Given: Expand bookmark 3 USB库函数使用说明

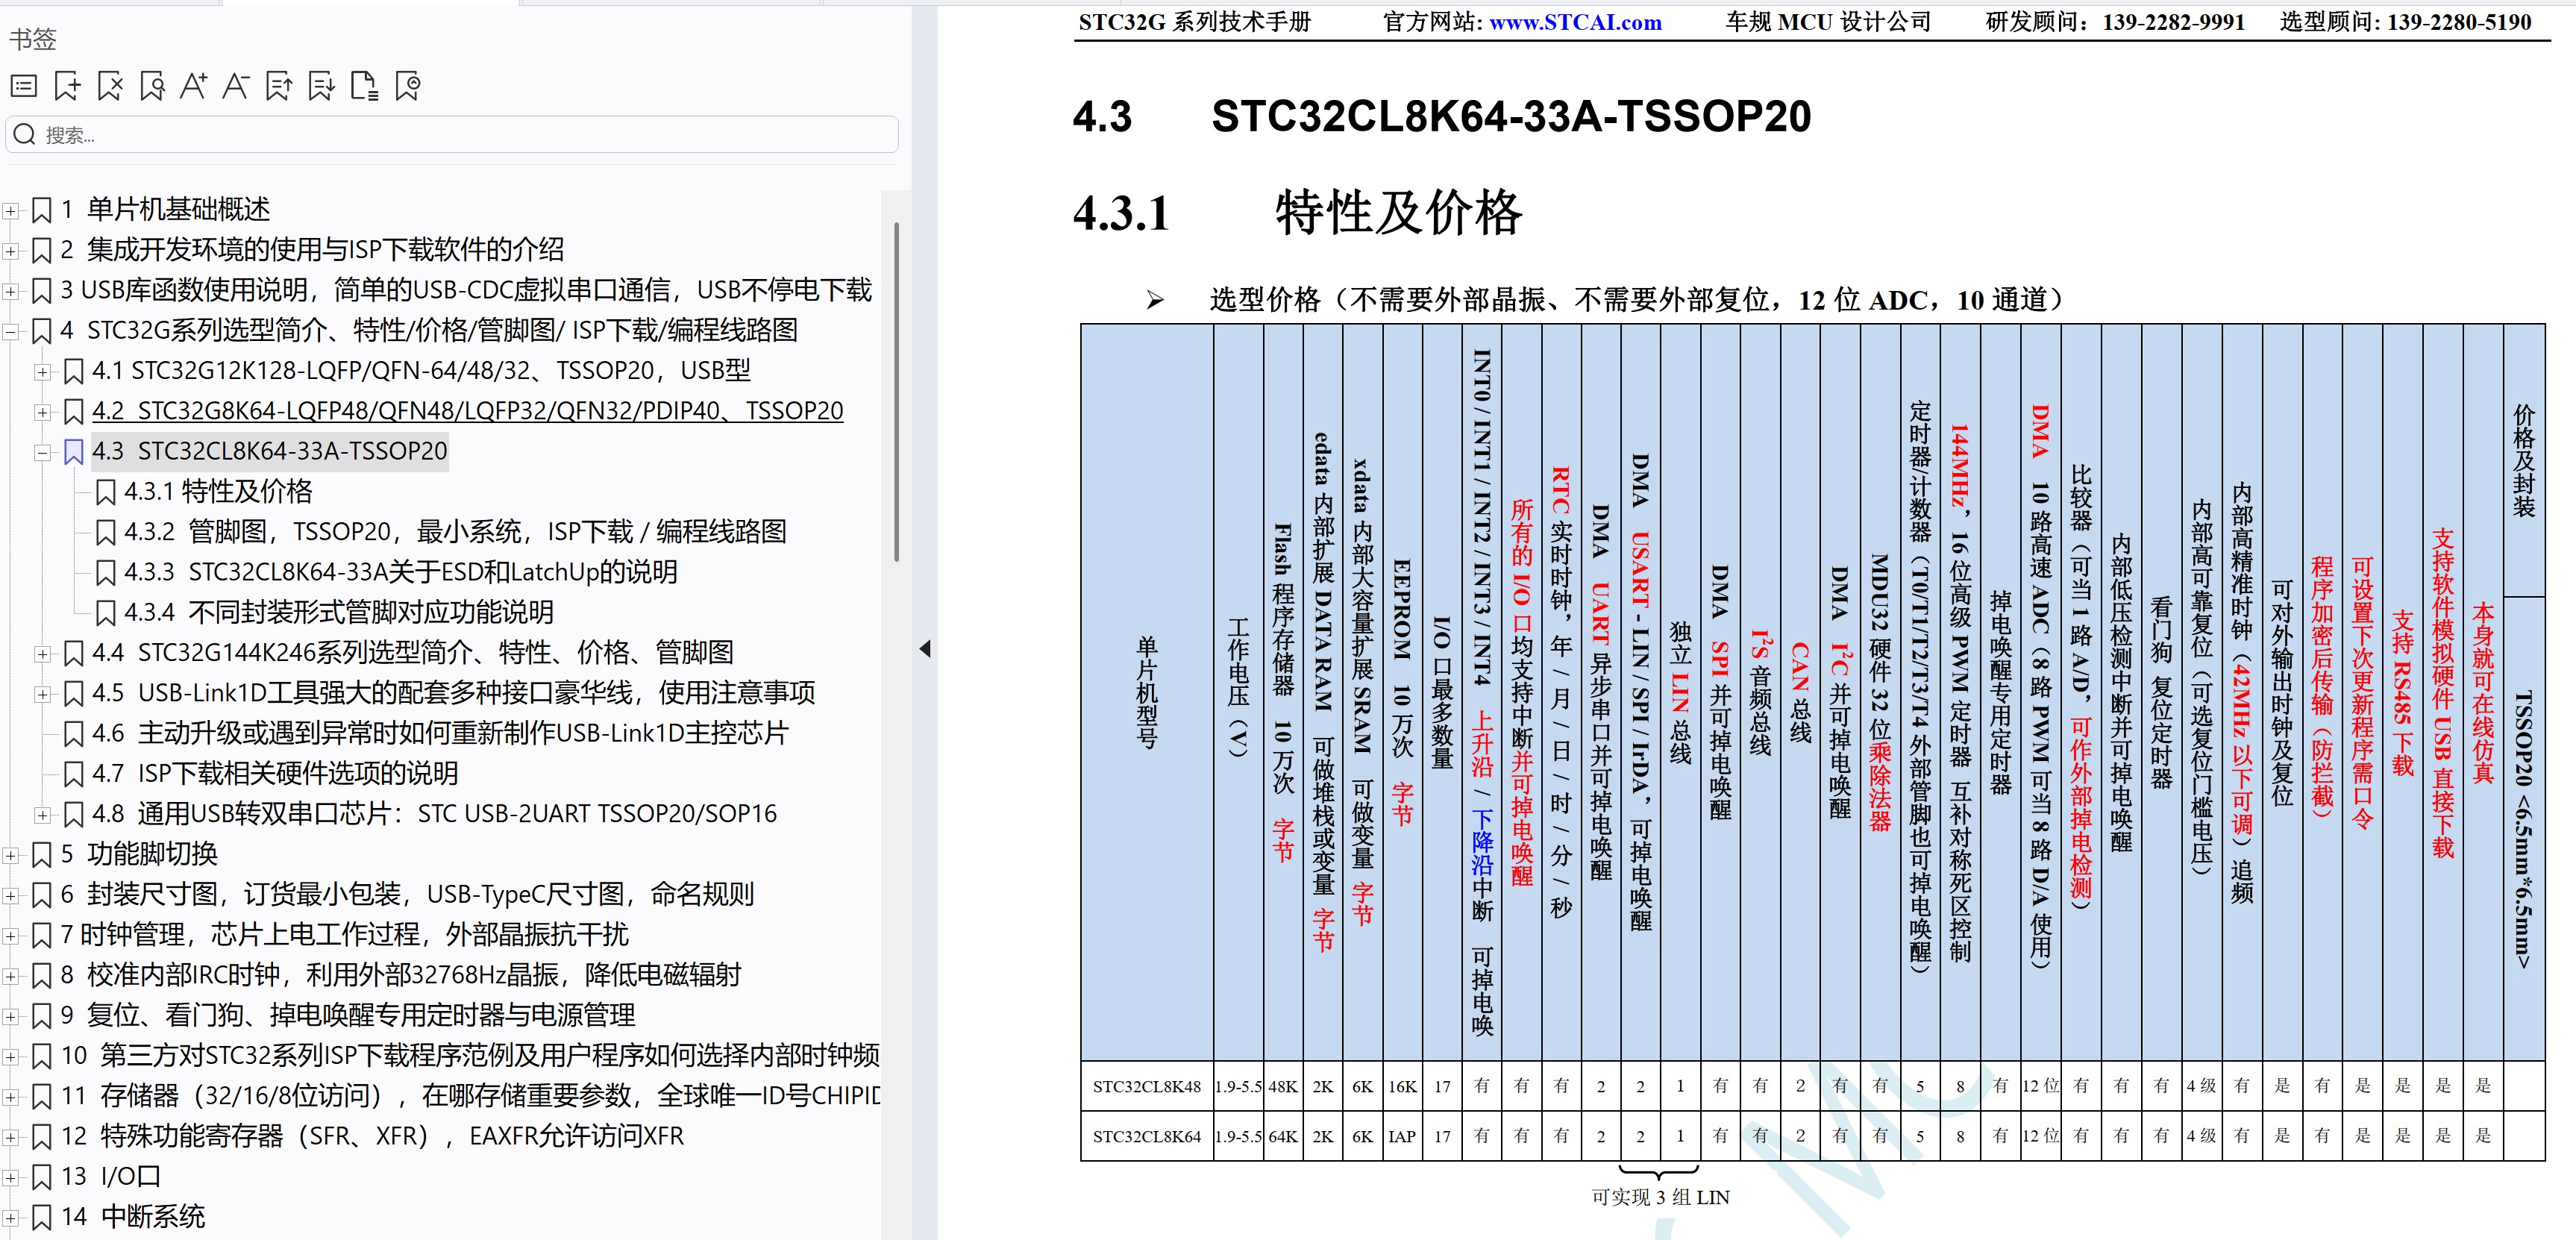Looking at the screenshot, I should (10, 291).
